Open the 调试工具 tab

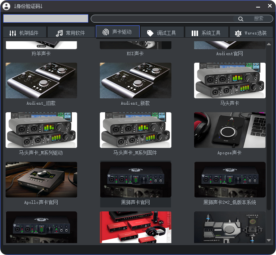[162, 32]
